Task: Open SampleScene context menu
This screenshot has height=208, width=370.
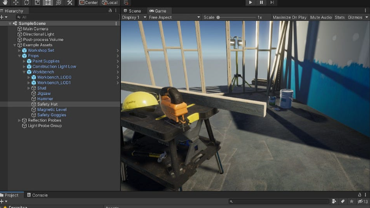Action: [116, 23]
